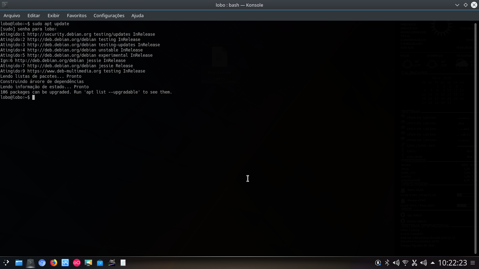The image size is (479, 269).
Task: Open the Discover software center icon
Action: (100, 262)
